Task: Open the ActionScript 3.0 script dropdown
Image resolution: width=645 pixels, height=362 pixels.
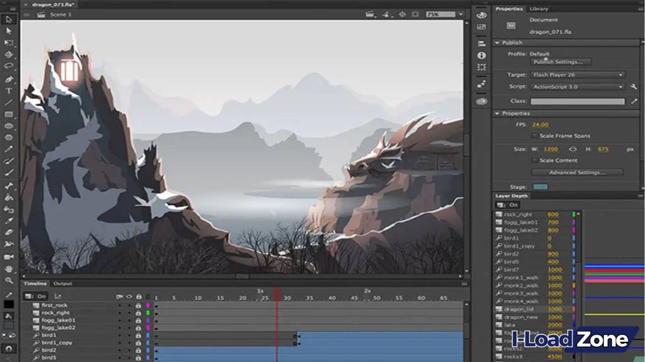Action: pyautogui.click(x=578, y=87)
